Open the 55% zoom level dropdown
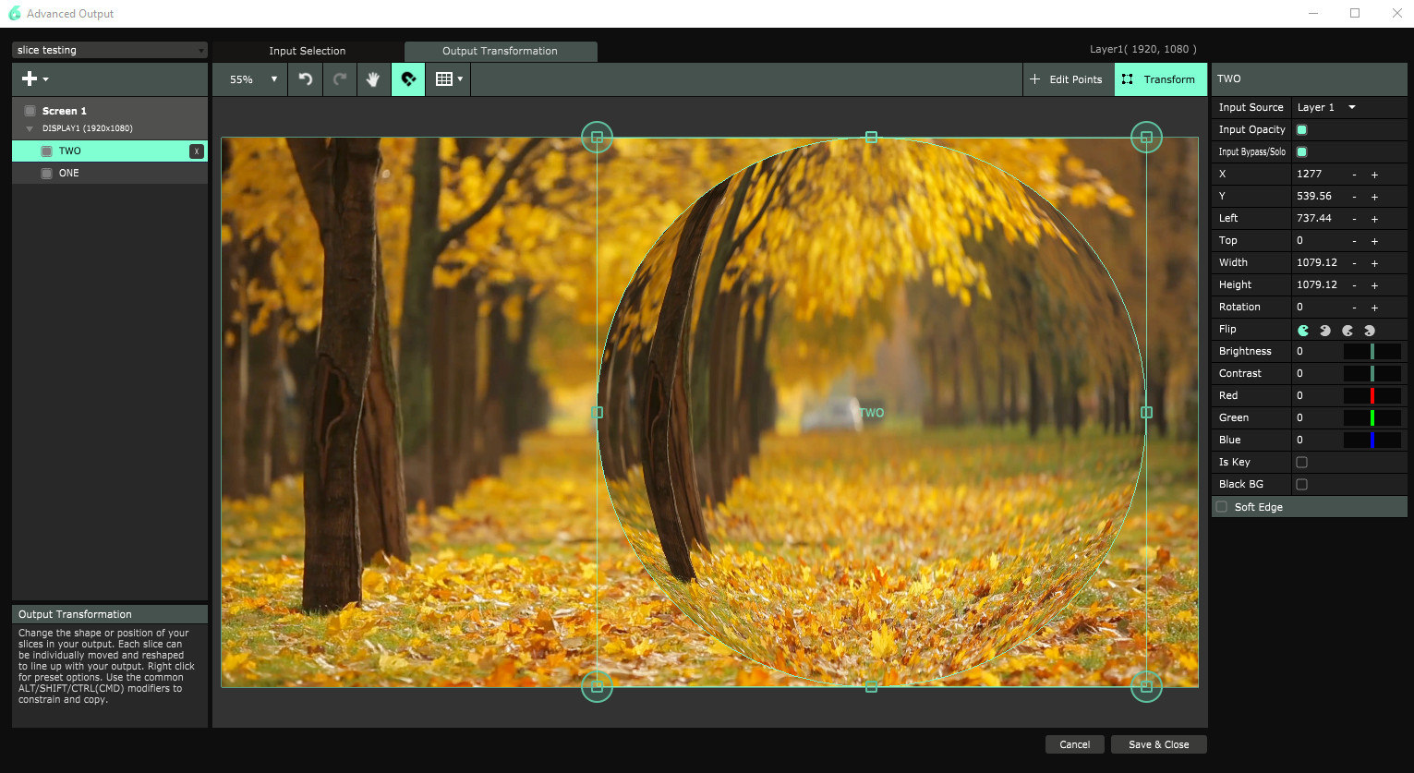 pyautogui.click(x=253, y=79)
